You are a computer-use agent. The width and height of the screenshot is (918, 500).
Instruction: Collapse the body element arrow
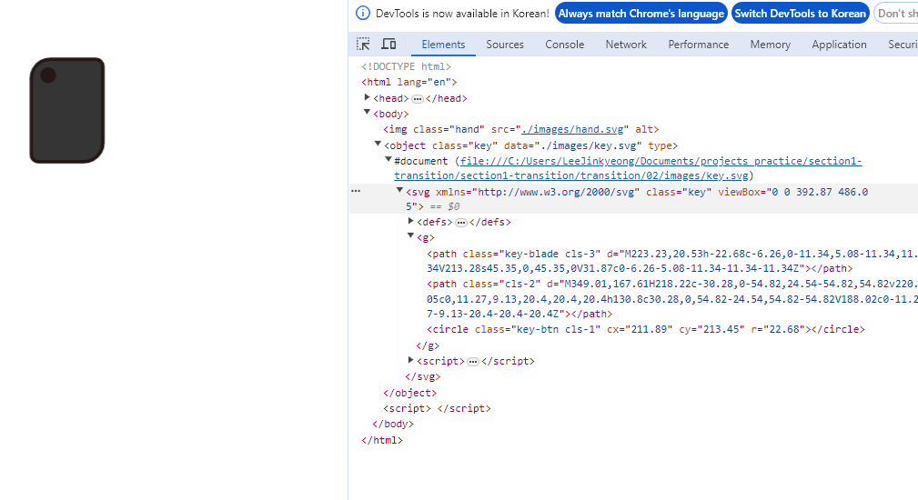click(367, 113)
